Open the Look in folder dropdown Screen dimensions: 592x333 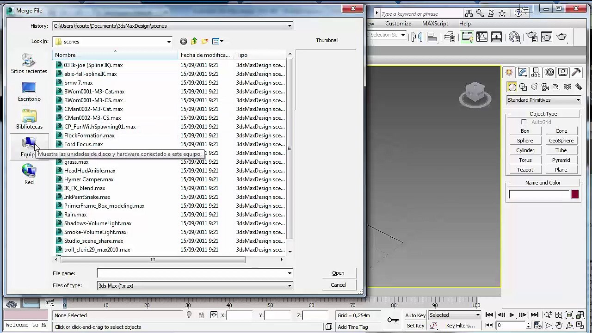click(169, 42)
